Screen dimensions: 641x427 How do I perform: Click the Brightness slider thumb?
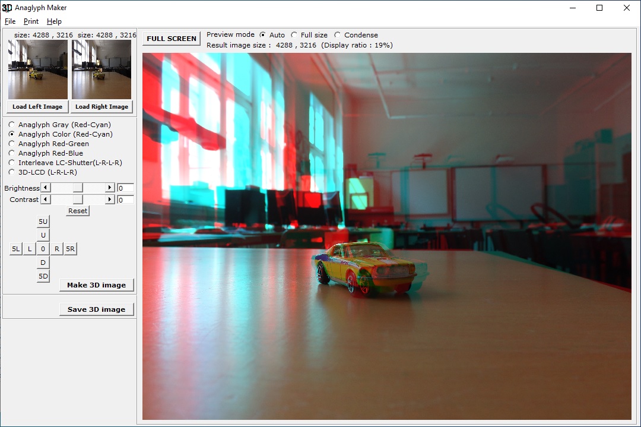point(78,187)
